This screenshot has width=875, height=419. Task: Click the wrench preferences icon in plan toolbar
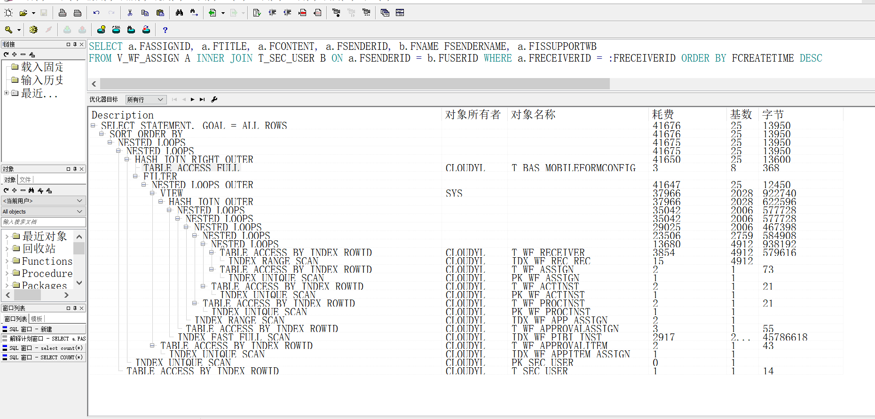click(214, 99)
